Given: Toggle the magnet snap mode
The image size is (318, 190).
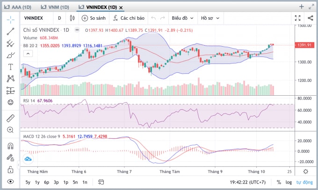Looking at the screenshot, I should (11, 146).
